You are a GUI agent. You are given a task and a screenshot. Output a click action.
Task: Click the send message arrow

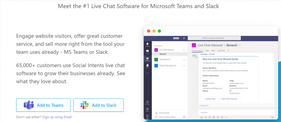[x=272, y=117]
